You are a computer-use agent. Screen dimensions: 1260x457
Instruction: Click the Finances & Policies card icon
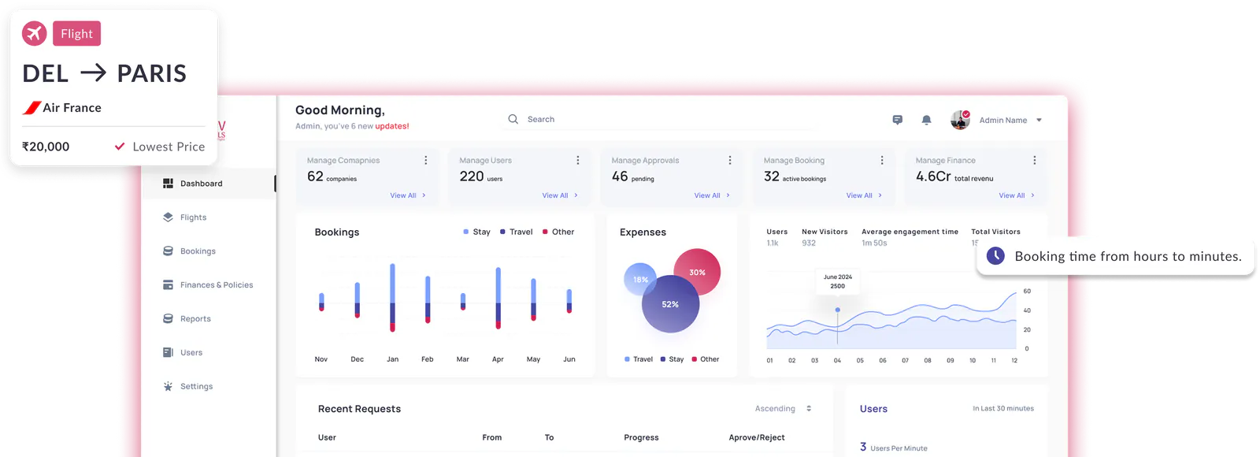coord(168,285)
